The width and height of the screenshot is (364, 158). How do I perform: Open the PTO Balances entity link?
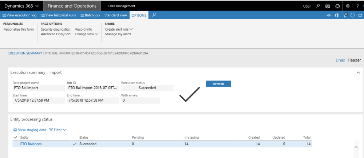[31, 144]
